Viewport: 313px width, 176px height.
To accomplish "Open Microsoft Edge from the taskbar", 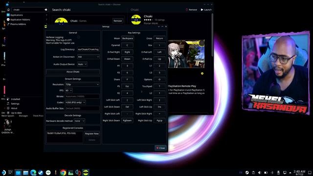I will click(x=33, y=173).
